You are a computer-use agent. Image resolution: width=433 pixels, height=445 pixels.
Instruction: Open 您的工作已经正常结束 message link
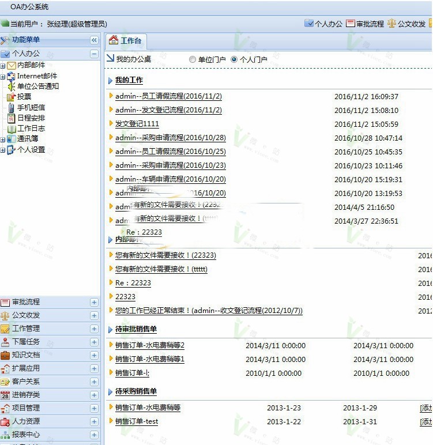[x=209, y=311]
